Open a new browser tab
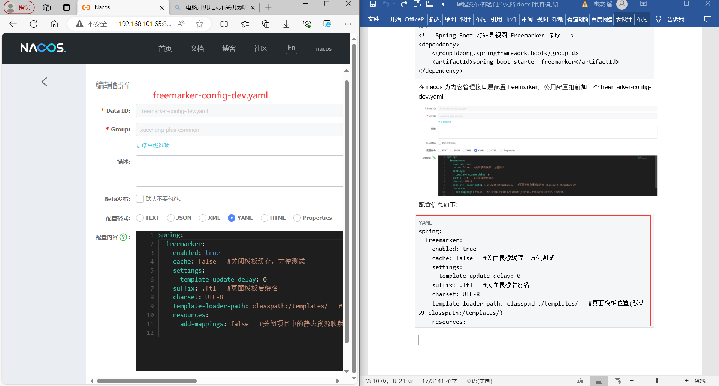The width and height of the screenshot is (719, 386). [x=268, y=7]
